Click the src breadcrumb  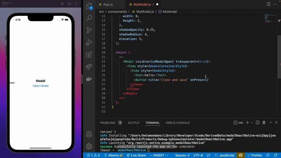pyautogui.click(x=101, y=12)
